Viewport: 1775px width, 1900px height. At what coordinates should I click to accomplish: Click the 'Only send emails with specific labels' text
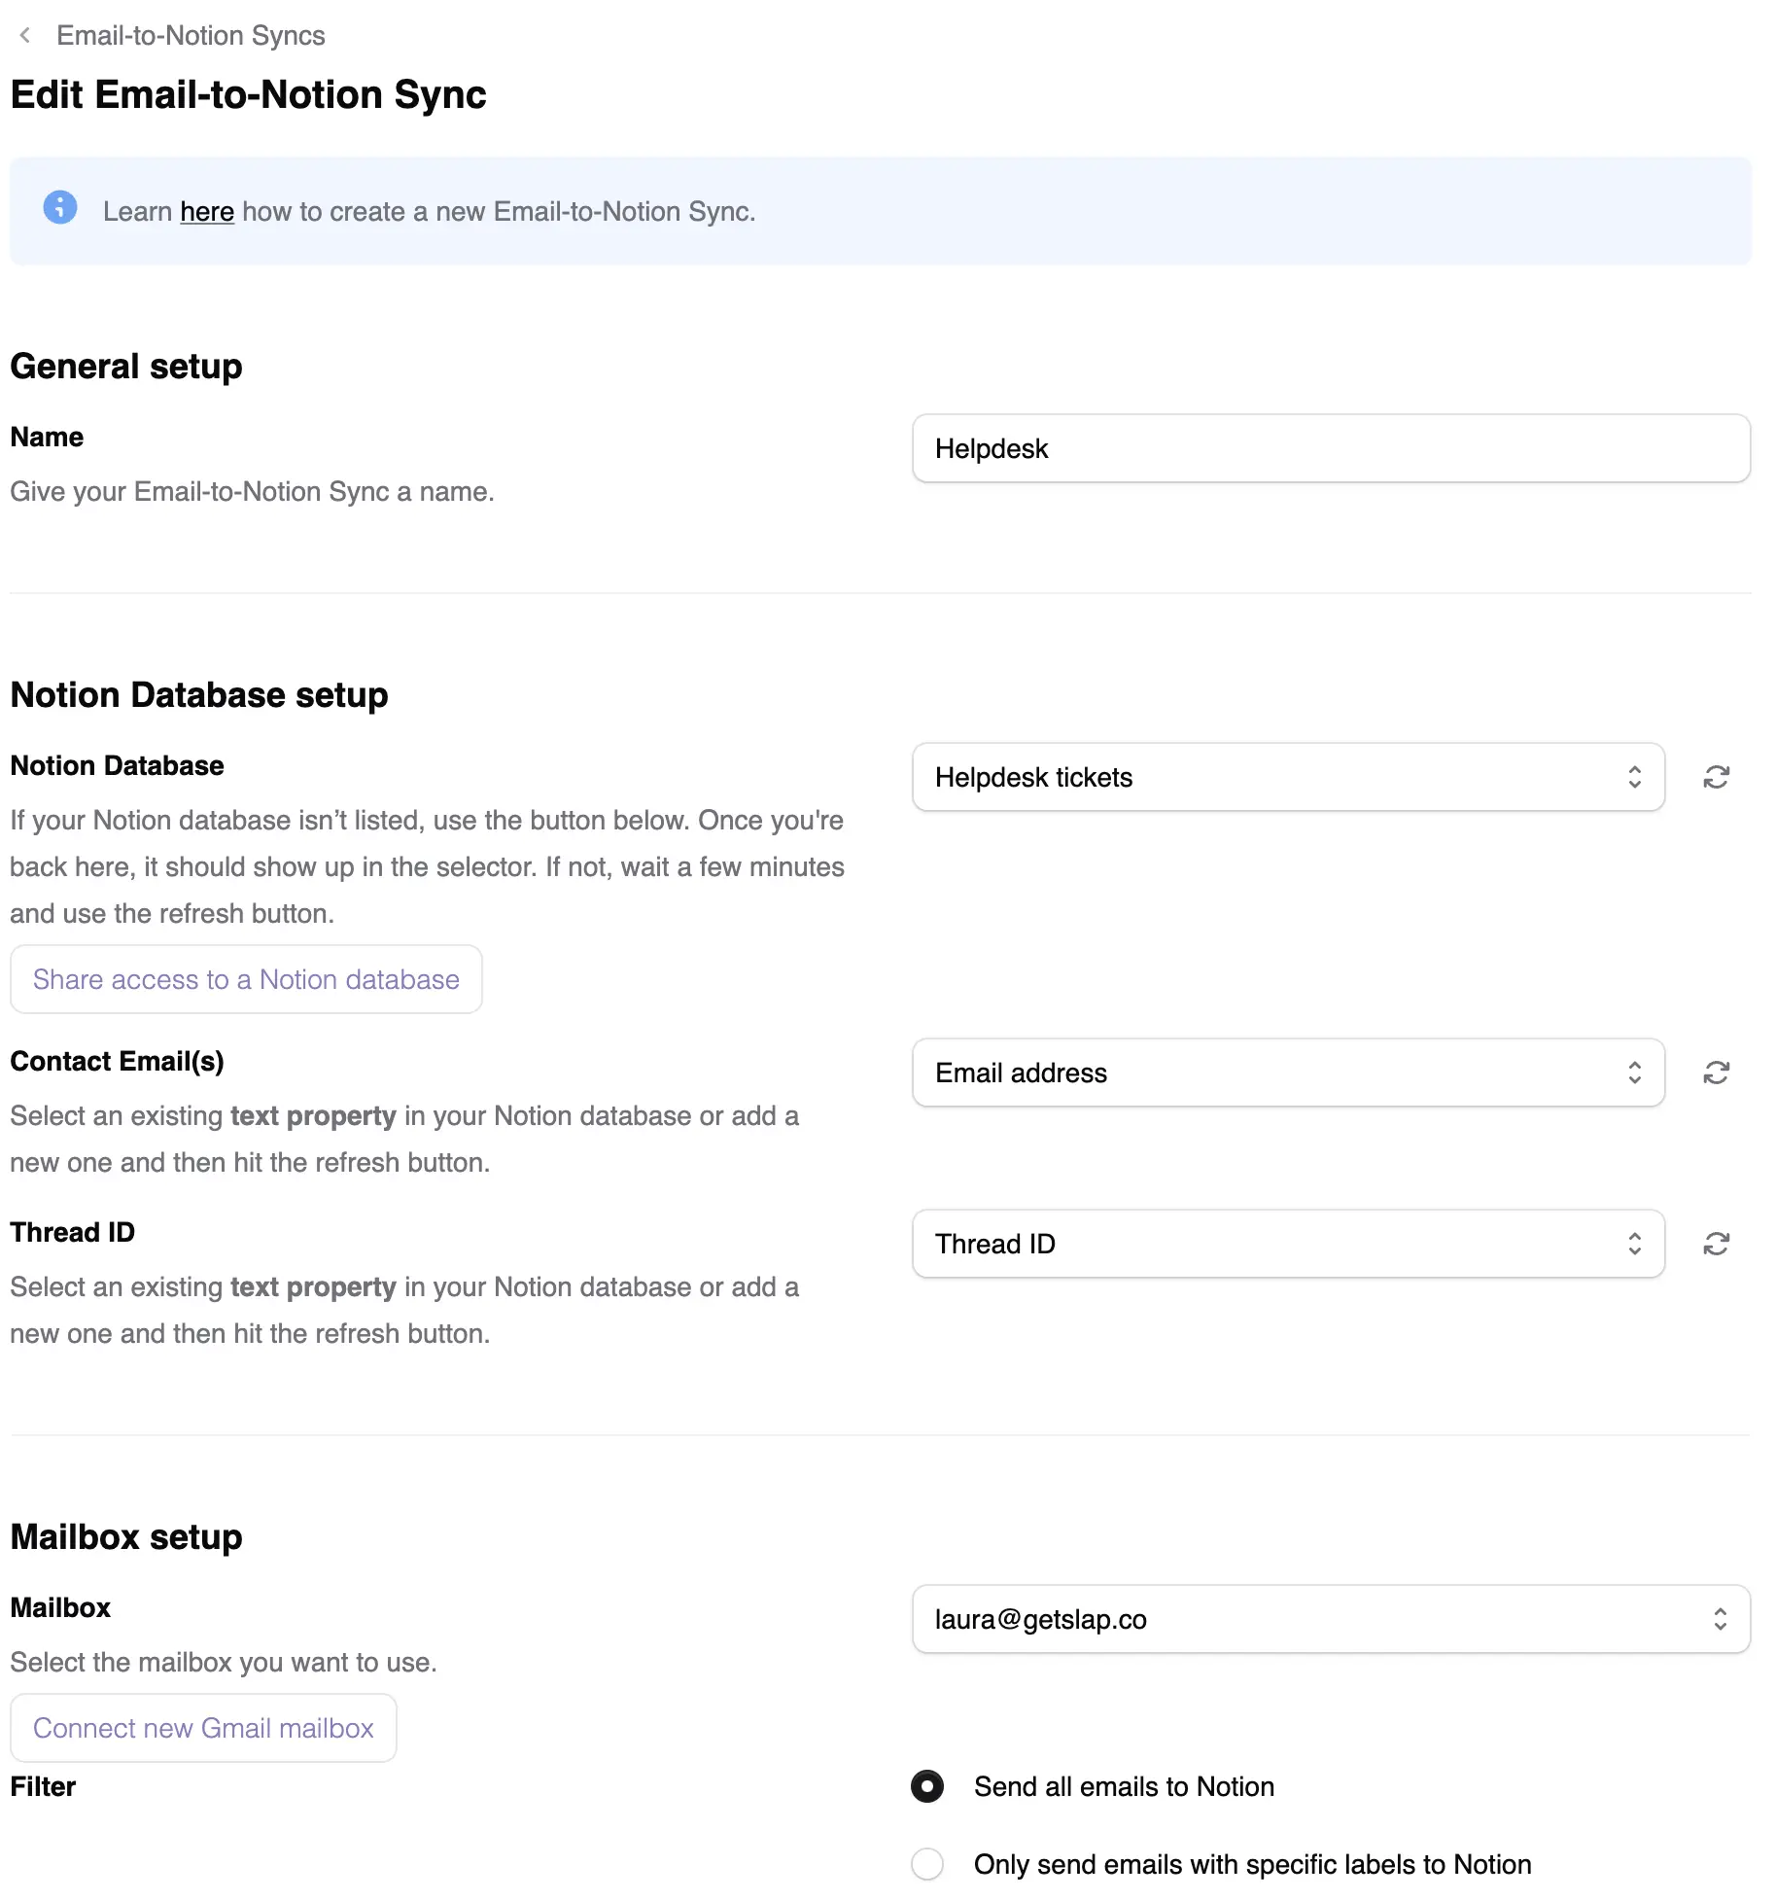[x=1252, y=1864]
